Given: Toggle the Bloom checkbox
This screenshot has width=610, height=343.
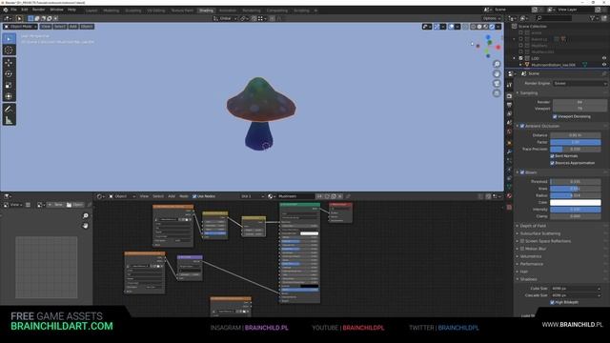Looking at the screenshot, I should [522, 172].
